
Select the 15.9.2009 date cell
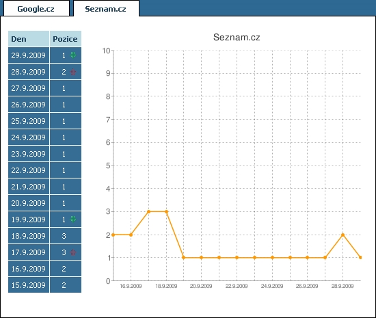pos(29,285)
